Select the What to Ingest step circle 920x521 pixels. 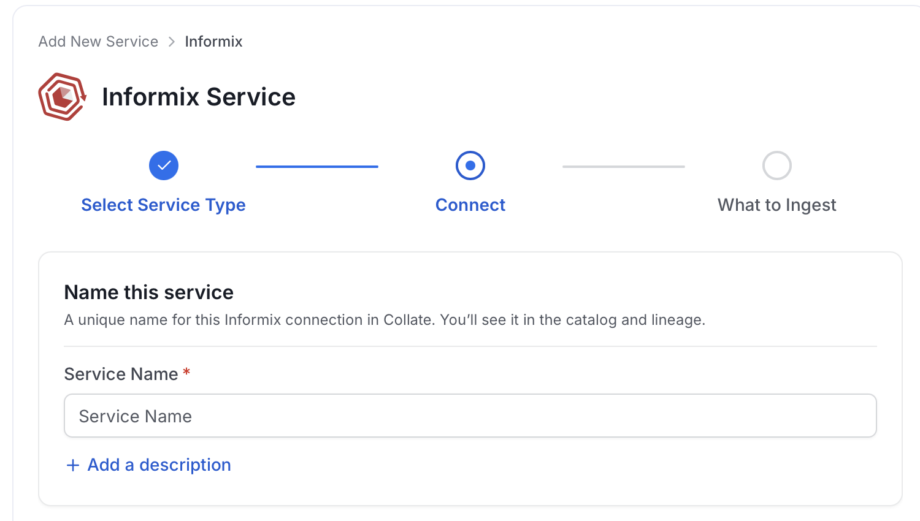coord(777,165)
